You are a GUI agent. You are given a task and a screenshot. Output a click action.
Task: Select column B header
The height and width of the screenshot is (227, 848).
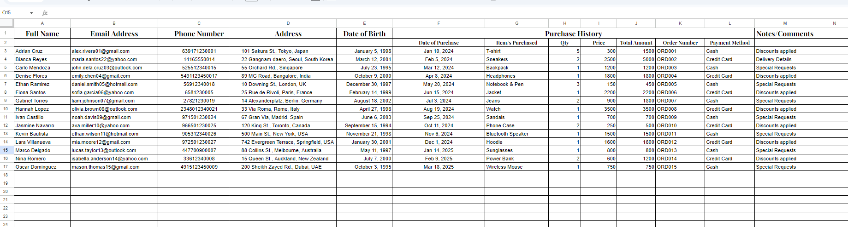point(114,23)
